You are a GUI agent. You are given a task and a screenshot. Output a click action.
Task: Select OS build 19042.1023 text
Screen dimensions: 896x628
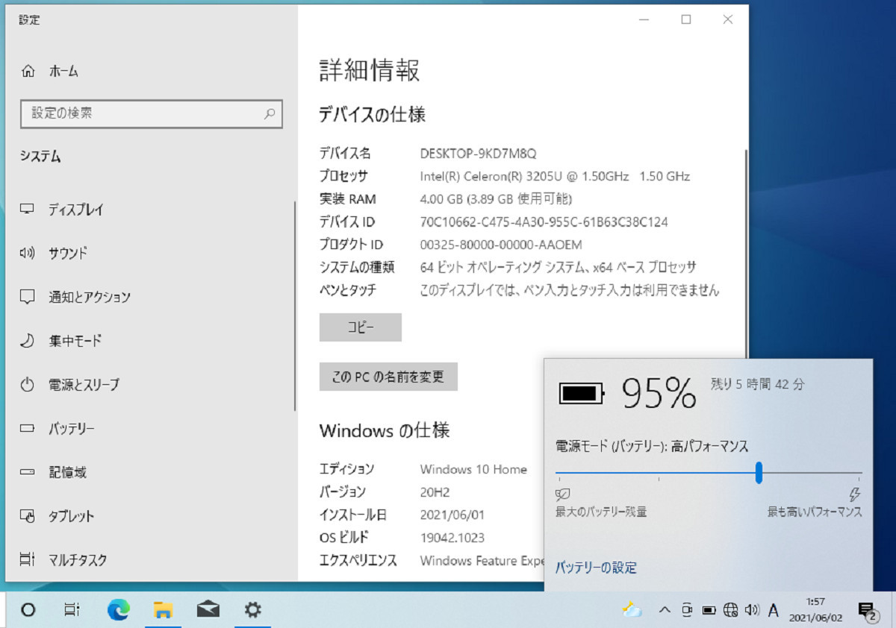point(452,538)
